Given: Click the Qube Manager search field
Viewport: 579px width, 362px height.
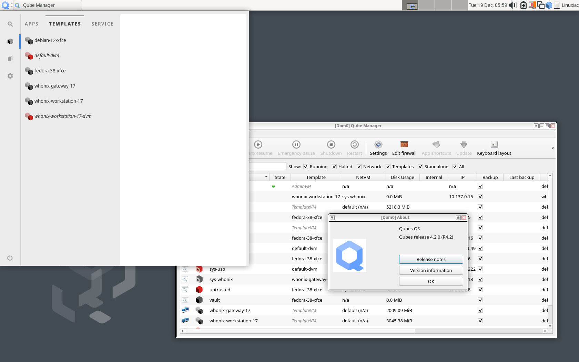Looking at the screenshot, I should pyautogui.click(x=267, y=167).
